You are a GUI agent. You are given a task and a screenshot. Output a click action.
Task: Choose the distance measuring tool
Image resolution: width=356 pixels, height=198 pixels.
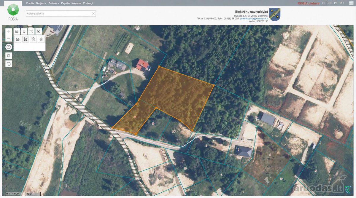18,39
